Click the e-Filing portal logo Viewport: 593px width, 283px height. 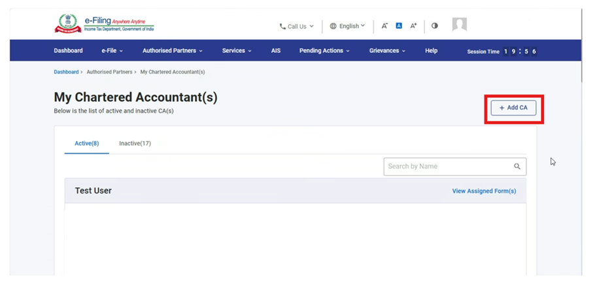pyautogui.click(x=104, y=25)
